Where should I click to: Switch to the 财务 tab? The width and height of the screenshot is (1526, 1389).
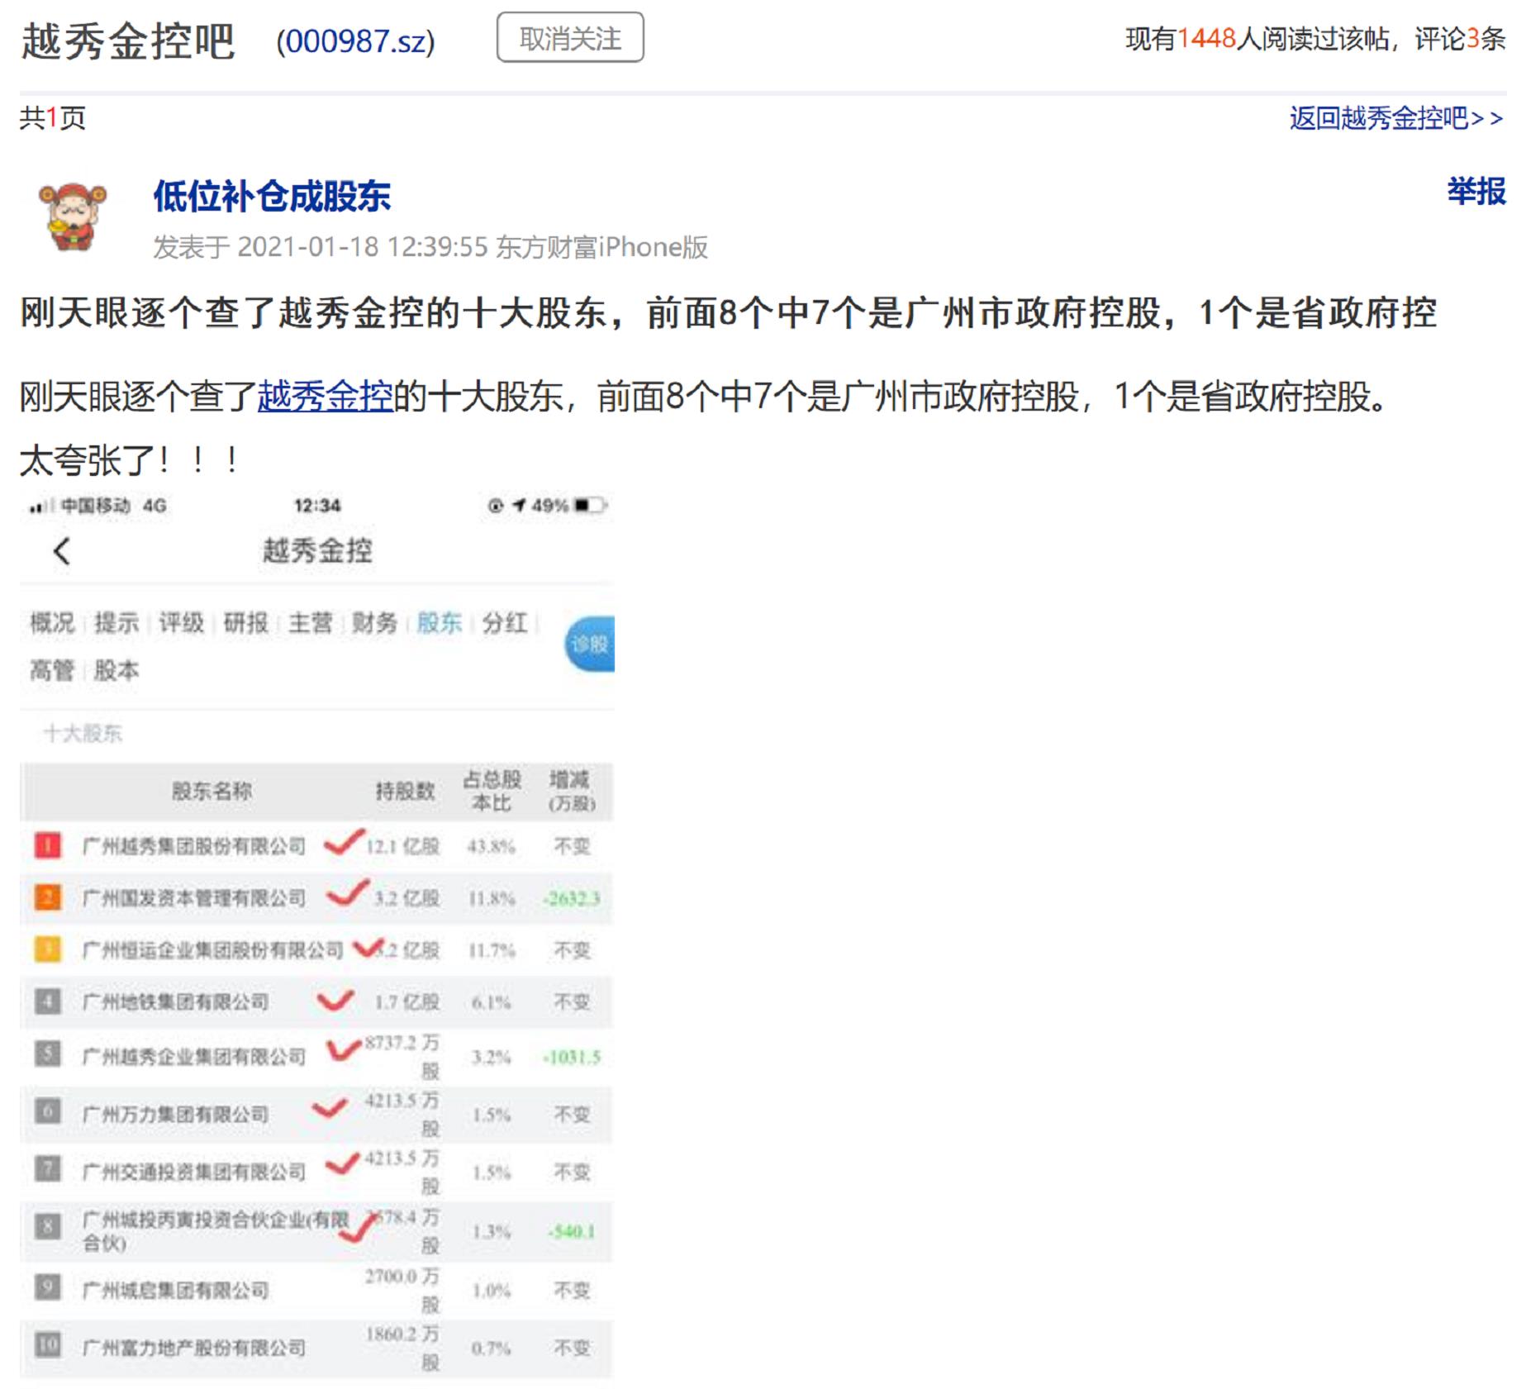click(374, 622)
